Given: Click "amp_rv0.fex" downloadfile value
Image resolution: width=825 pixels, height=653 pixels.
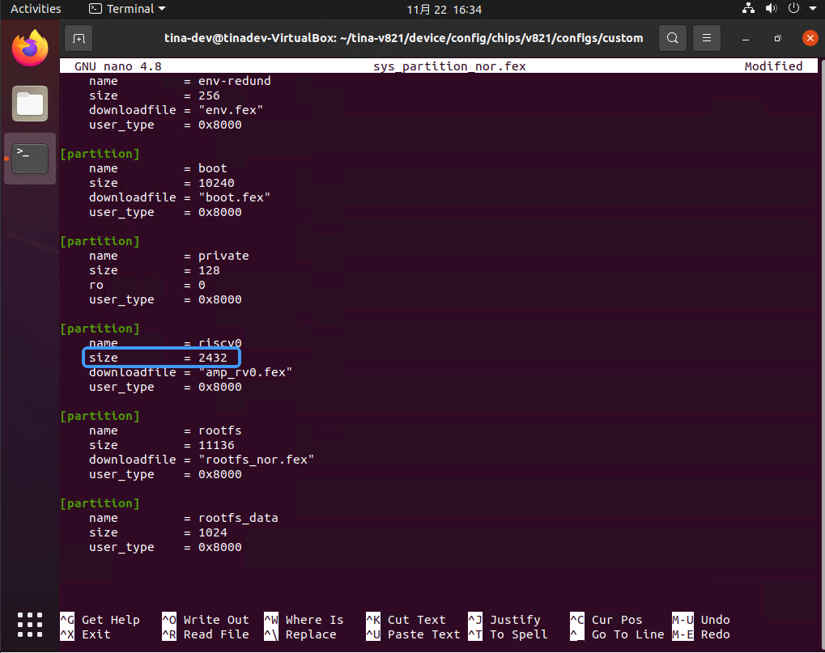Looking at the screenshot, I should [245, 372].
